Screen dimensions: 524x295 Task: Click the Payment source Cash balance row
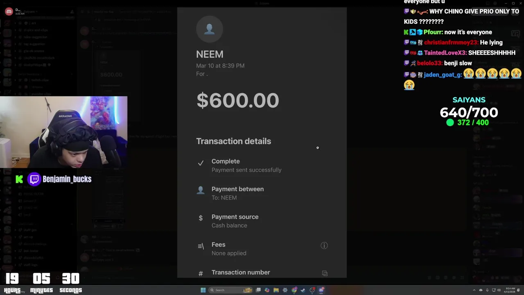262,221
